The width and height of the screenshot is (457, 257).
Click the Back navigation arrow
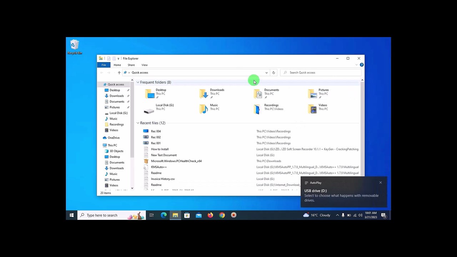click(101, 72)
